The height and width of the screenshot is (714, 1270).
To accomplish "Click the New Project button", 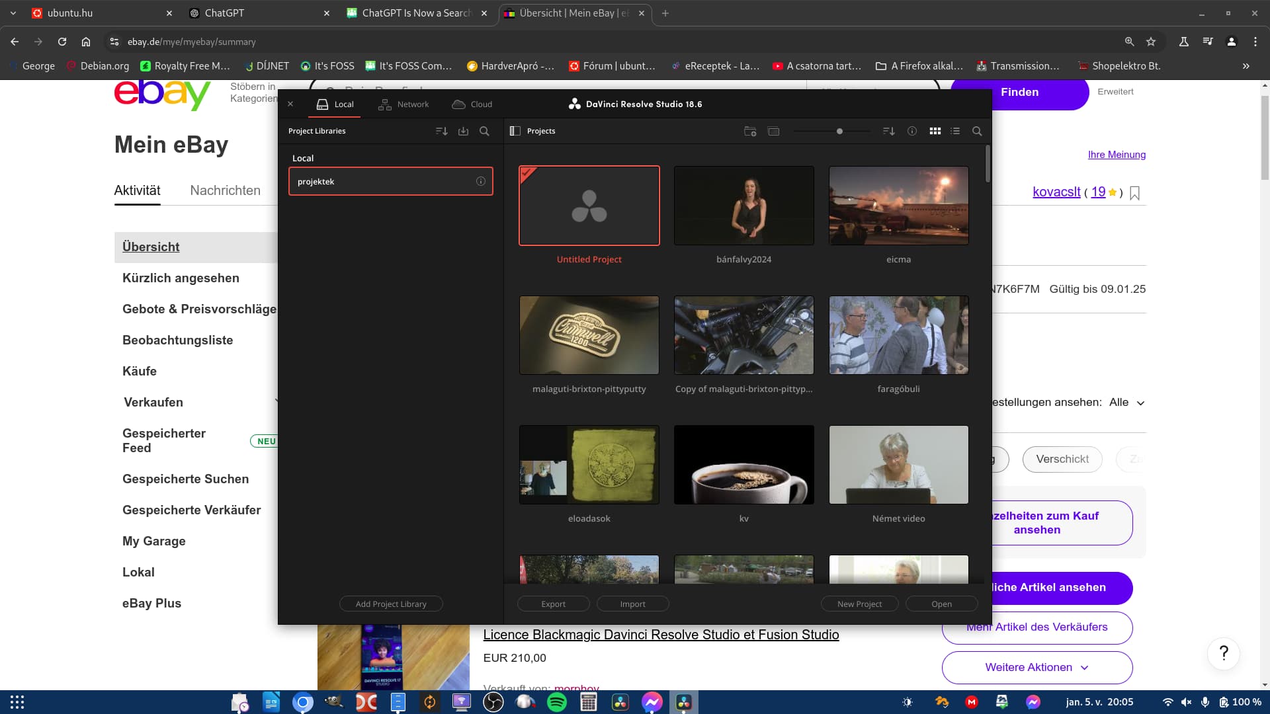I will [859, 604].
